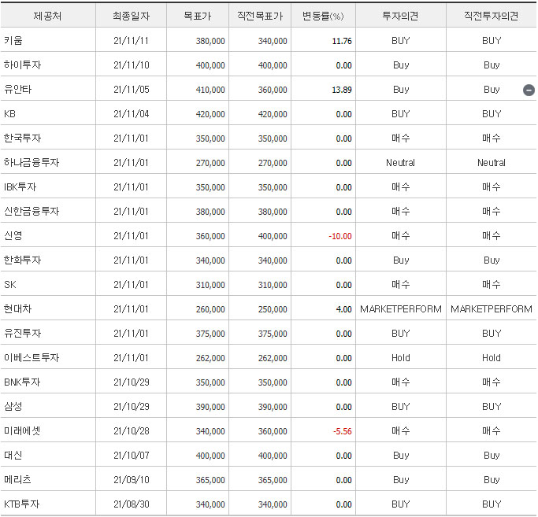
Task: Click the 제공처 column header
Action: pos(47,16)
